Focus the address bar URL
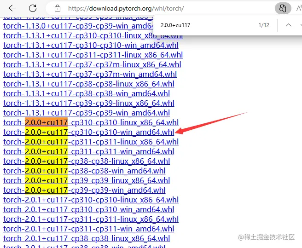The image size is (302, 248). click(126, 8)
